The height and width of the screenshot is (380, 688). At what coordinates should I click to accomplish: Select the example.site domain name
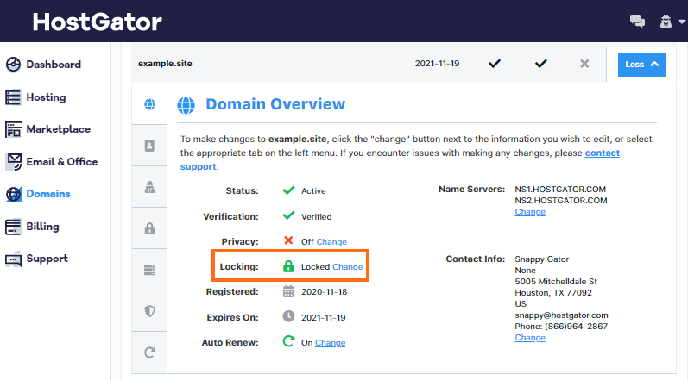[x=165, y=64]
